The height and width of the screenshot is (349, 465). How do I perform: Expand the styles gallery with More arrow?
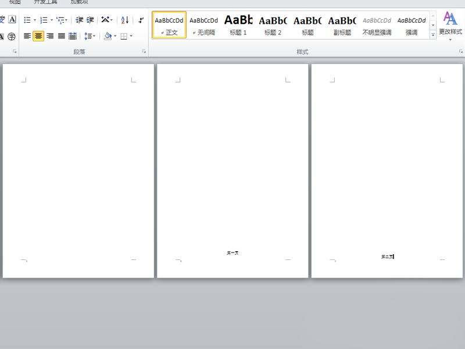click(x=433, y=35)
